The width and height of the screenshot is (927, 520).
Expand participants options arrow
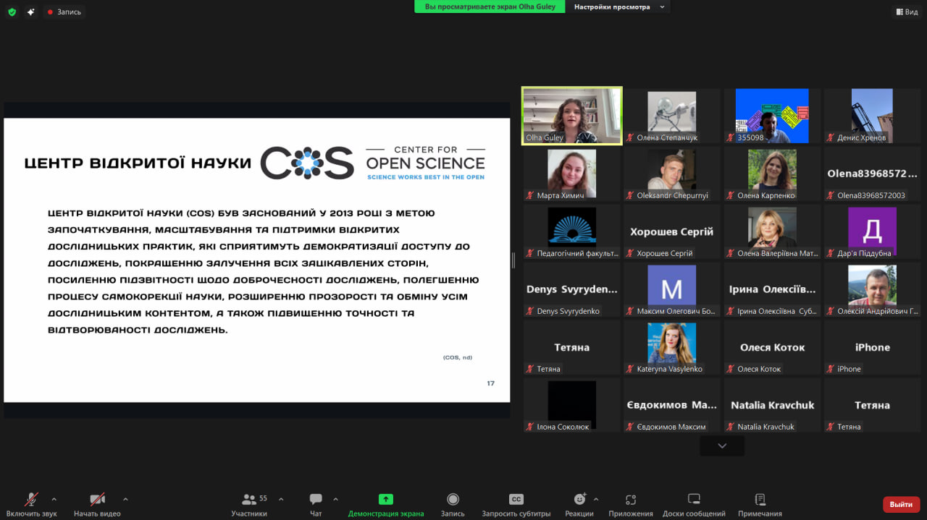[281, 498]
